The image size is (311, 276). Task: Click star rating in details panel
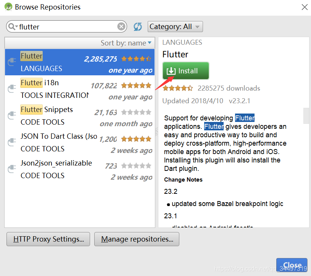(x=178, y=88)
